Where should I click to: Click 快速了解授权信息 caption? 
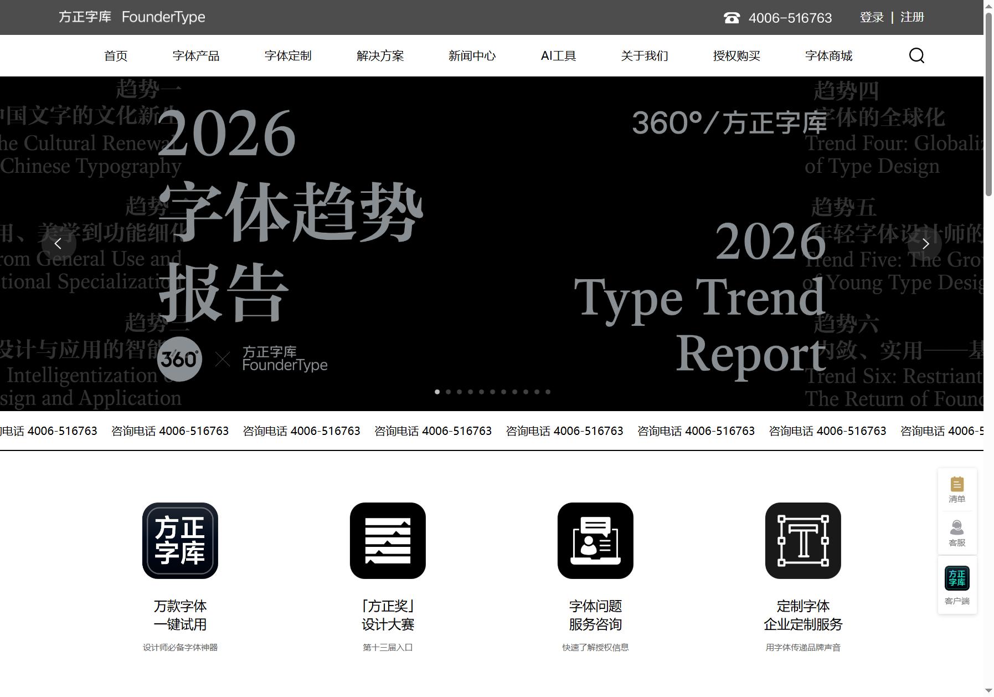595,647
